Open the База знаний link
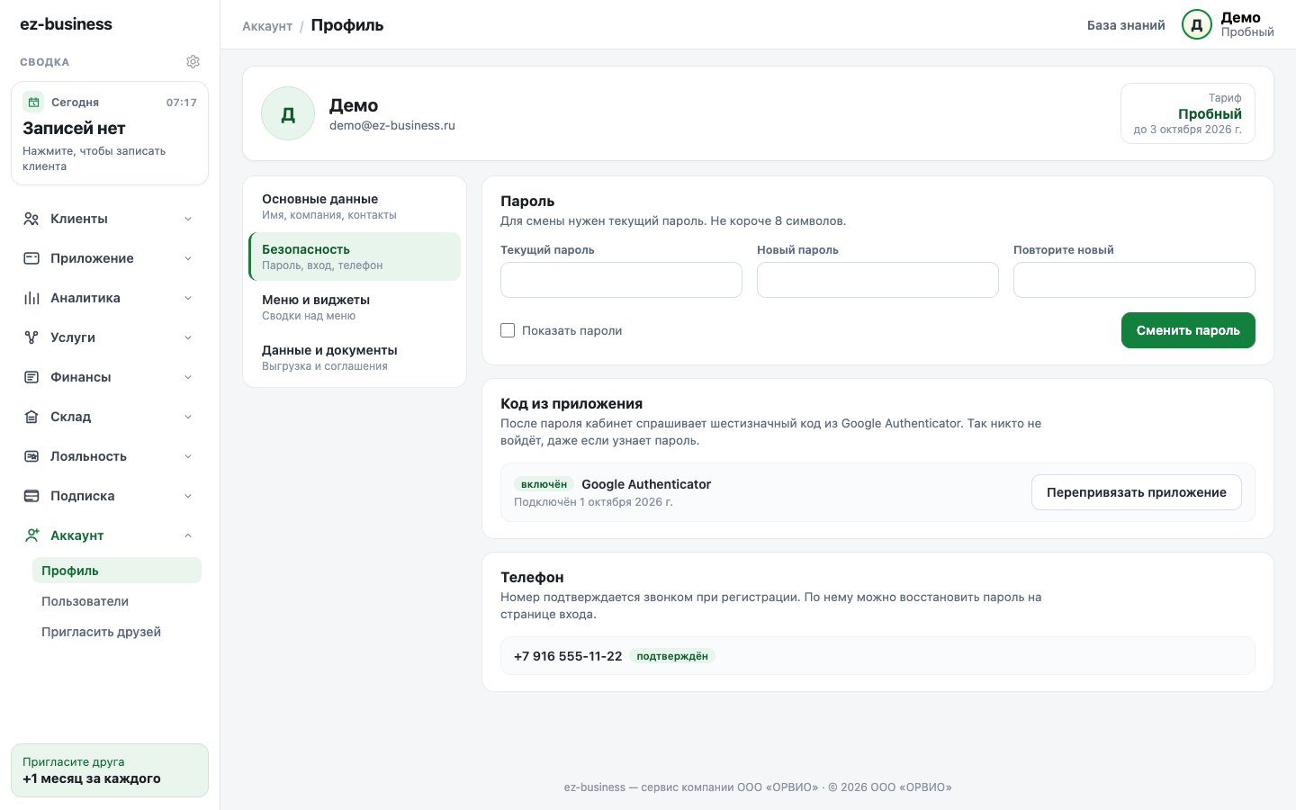 point(1126,25)
